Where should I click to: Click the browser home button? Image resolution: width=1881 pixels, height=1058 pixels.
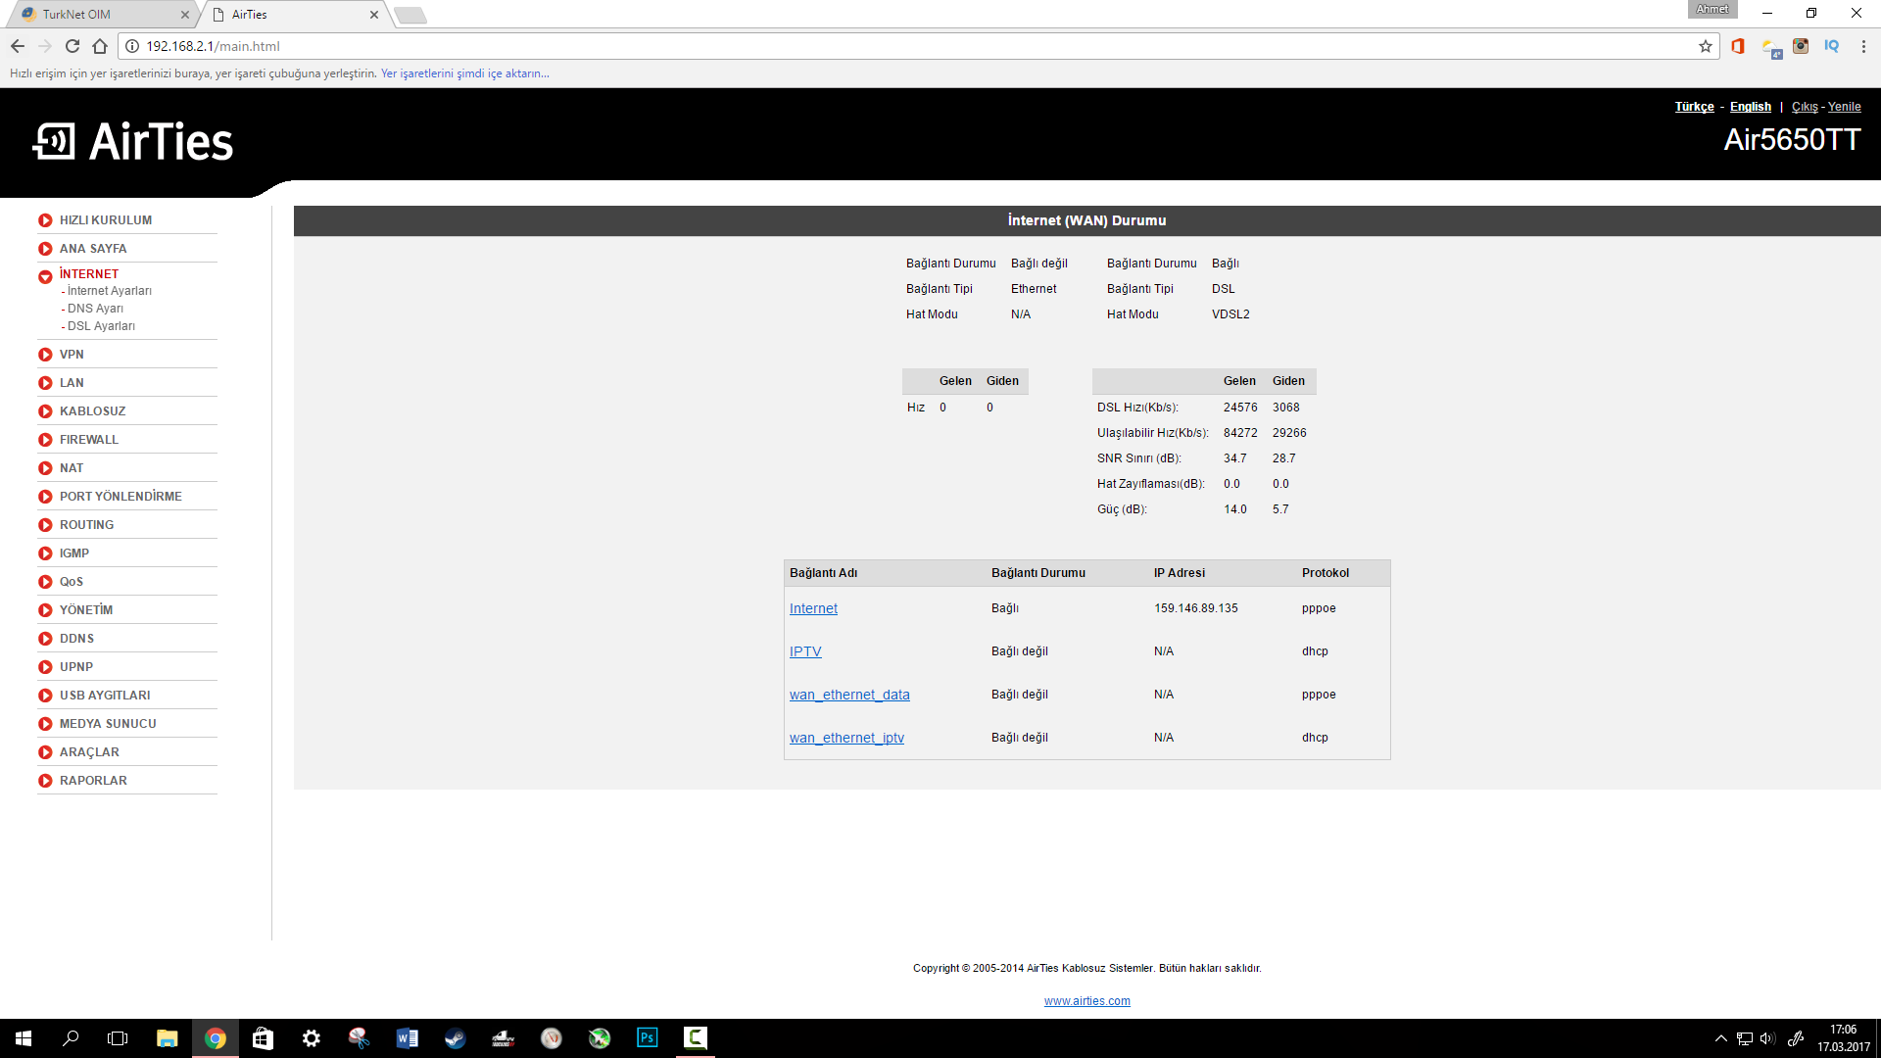pyautogui.click(x=100, y=46)
